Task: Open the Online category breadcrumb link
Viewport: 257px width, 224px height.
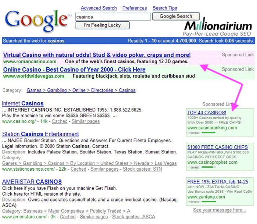Action: coord(79,90)
